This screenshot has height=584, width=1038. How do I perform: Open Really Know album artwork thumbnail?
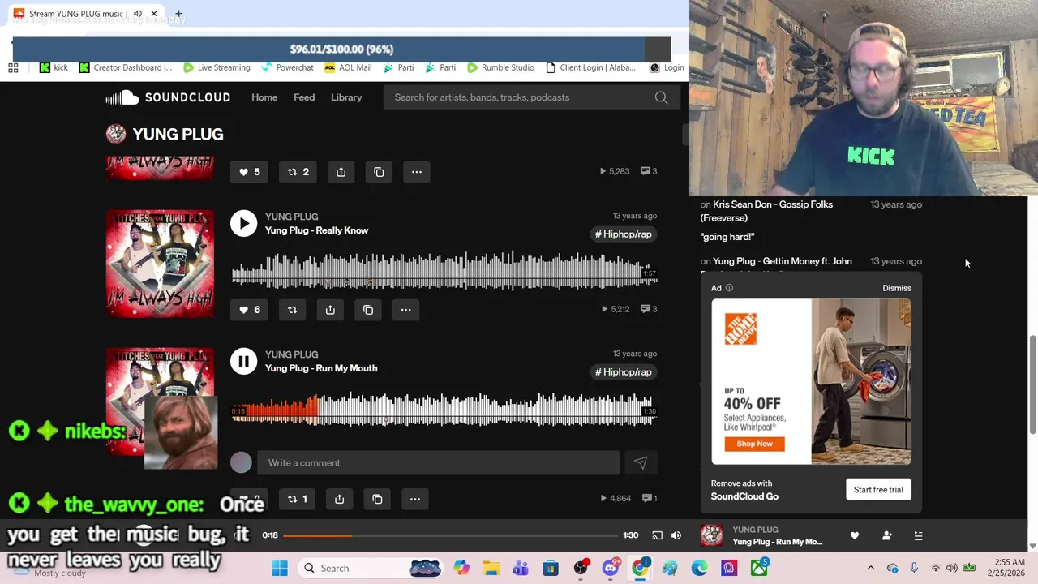(160, 264)
